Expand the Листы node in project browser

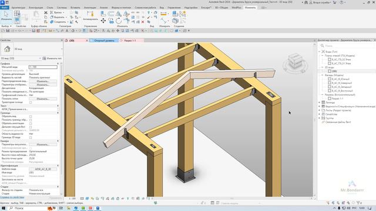tap(320, 110)
